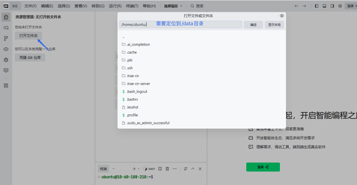Close the terminal panel with X
357x185 pixels.
point(200,169)
